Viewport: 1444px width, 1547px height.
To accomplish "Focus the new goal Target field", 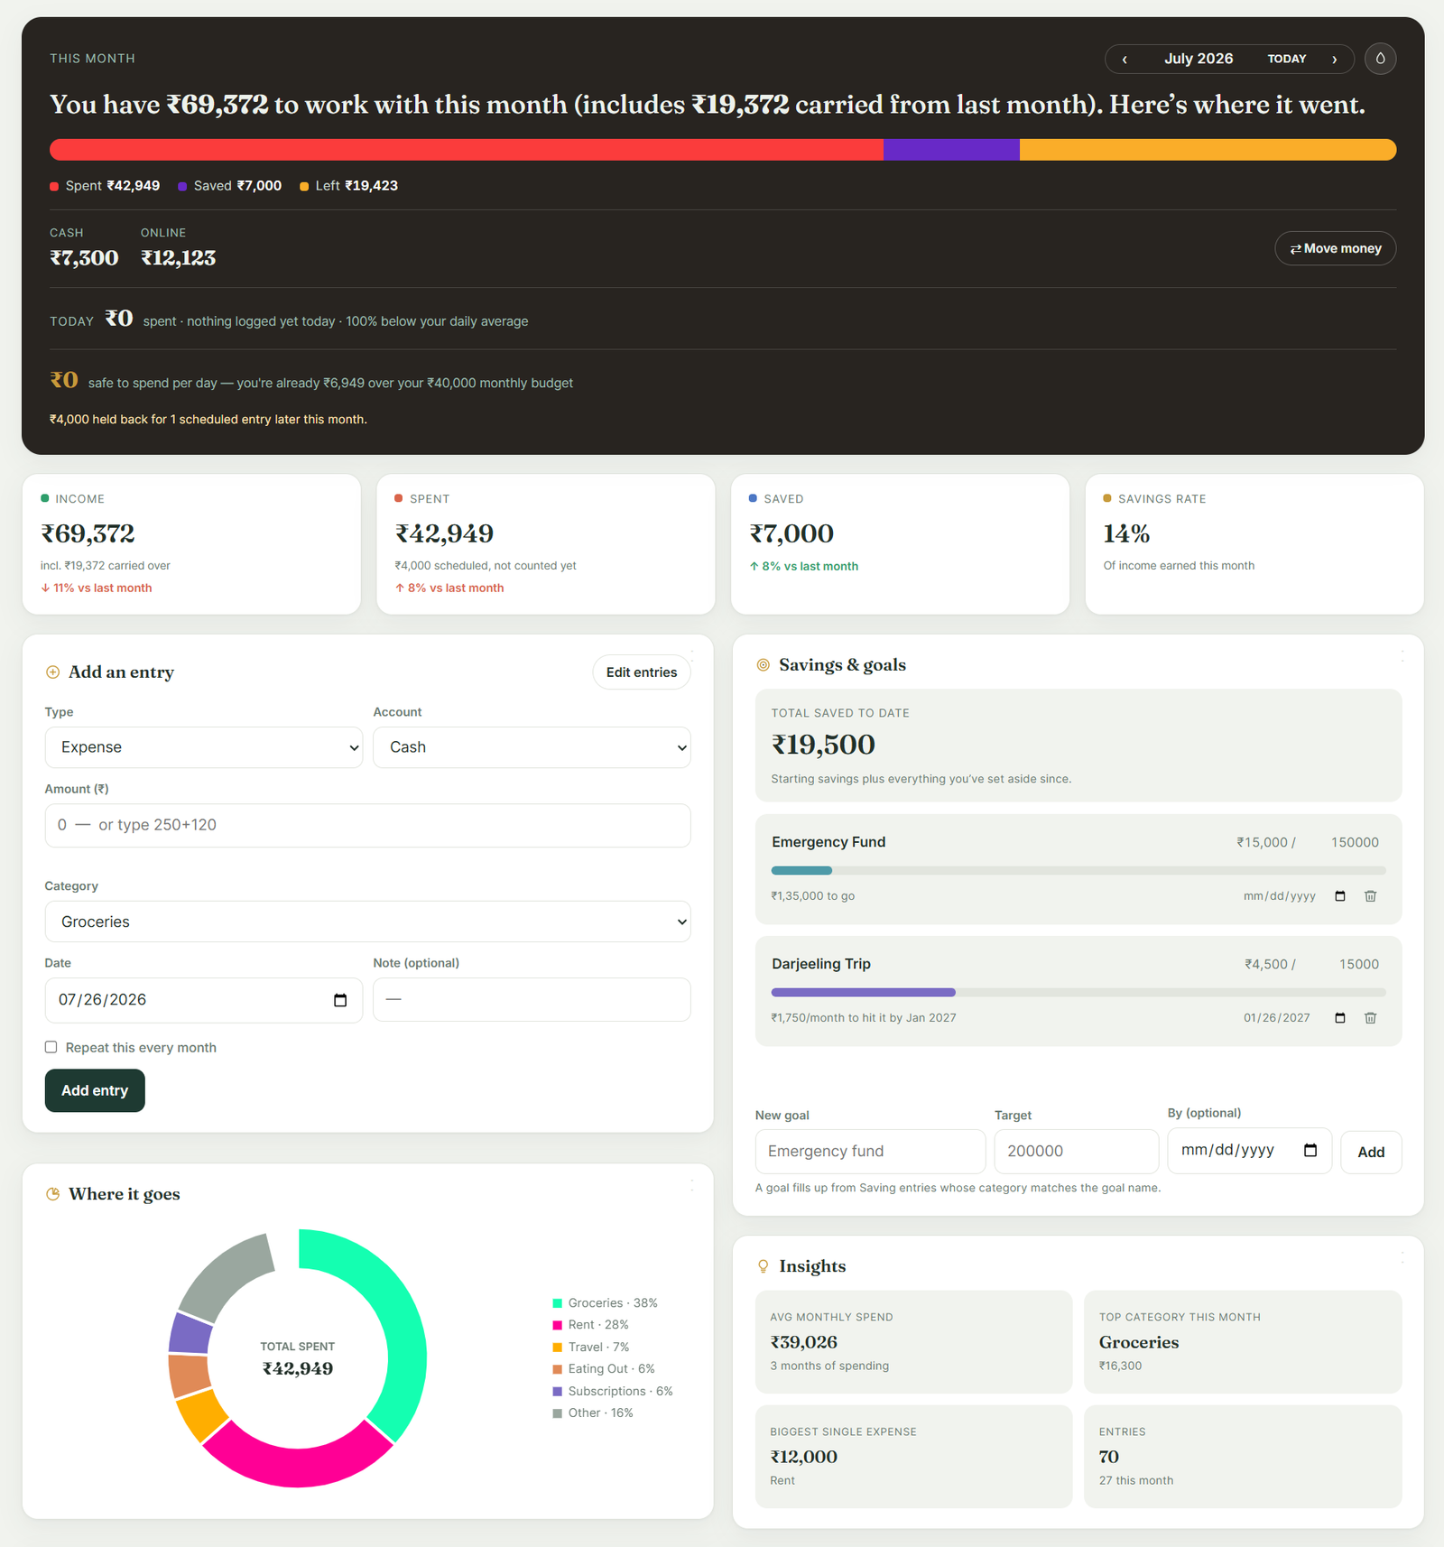I will point(1076,1151).
